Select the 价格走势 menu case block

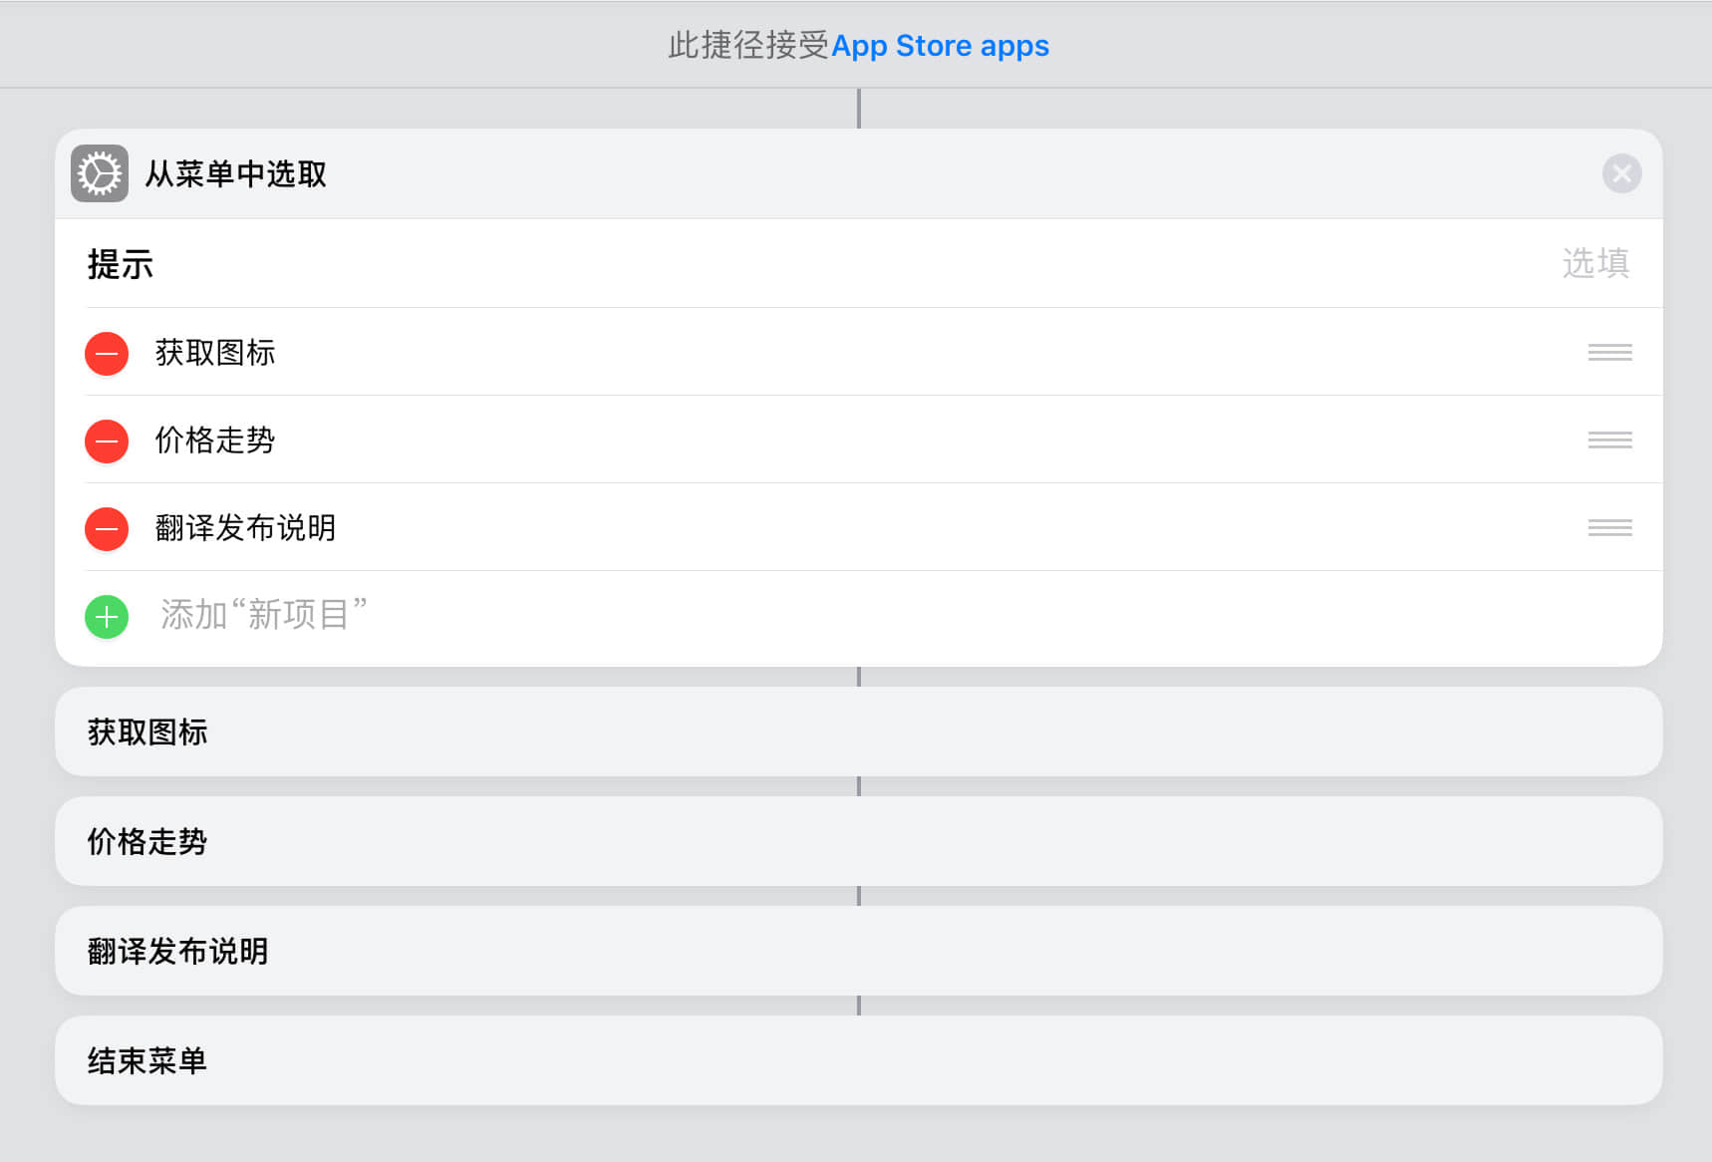tap(858, 842)
